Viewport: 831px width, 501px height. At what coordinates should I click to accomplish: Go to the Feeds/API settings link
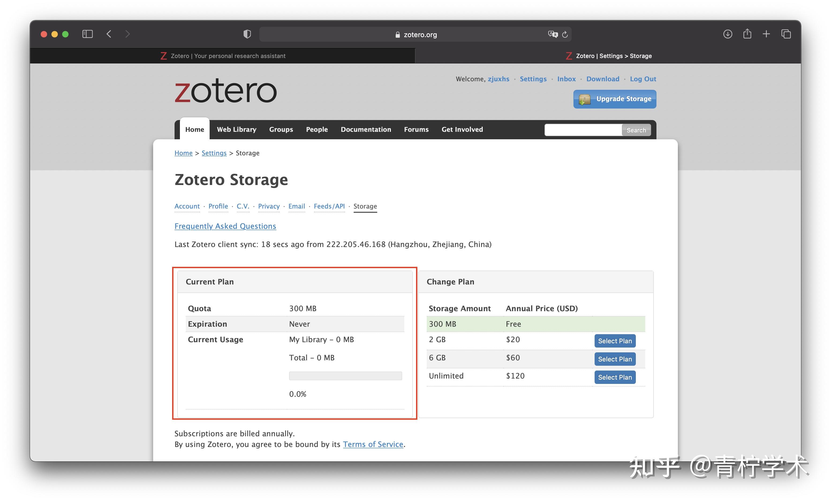[x=329, y=206]
